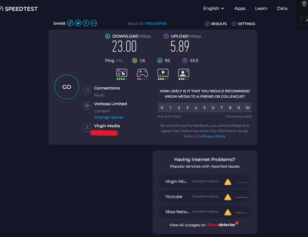Open the Privacy Policy link
The width and height of the screenshot is (308, 237).
214,136
